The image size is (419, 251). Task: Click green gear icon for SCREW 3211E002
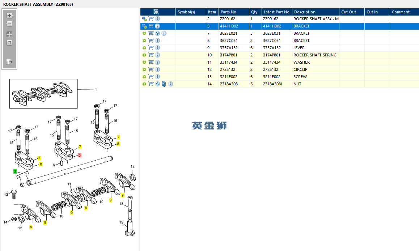pos(144,77)
